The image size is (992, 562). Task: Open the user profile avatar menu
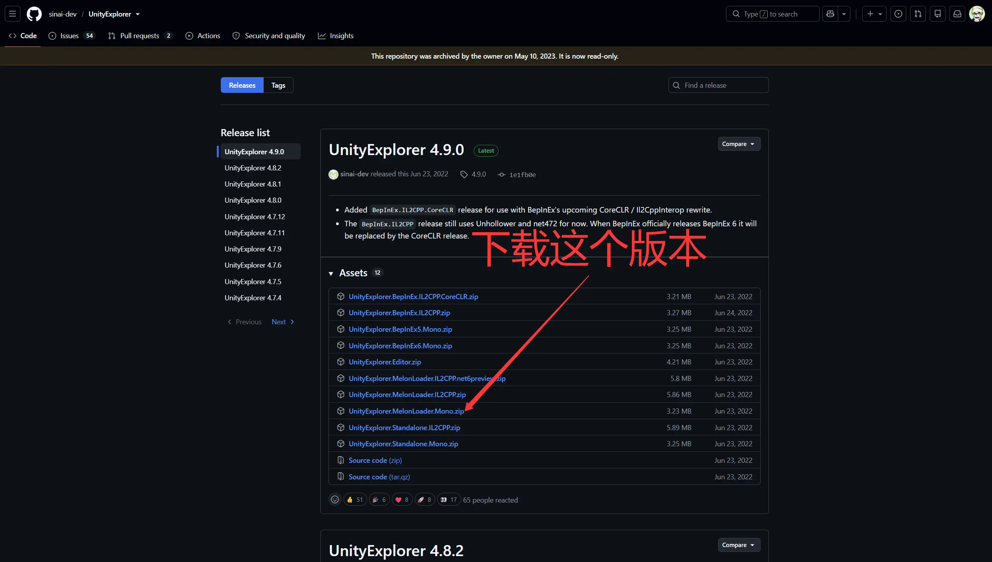click(x=977, y=14)
